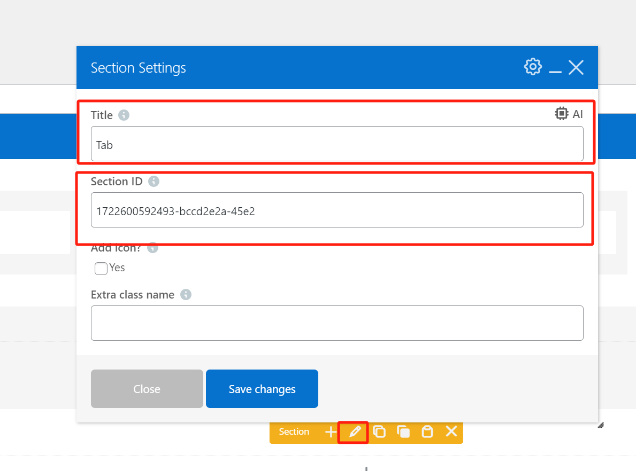Click the pencil Edit icon on the Section toolbar
The image size is (636, 471).
pos(353,432)
